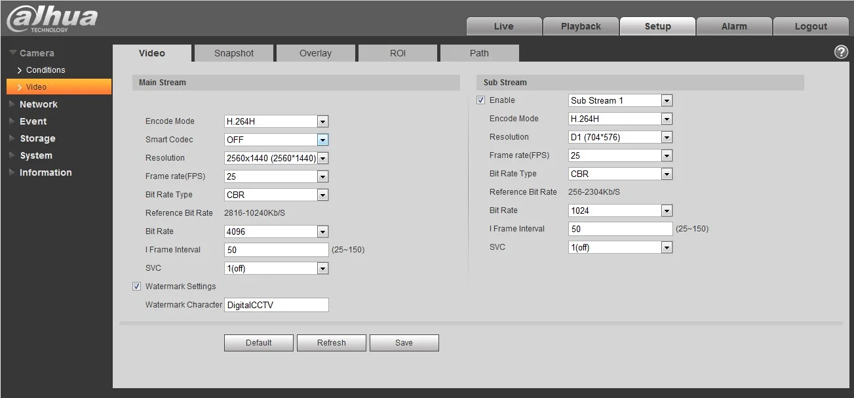Open Main Stream Encode Mode dropdown
854x398 pixels.
[276, 121]
